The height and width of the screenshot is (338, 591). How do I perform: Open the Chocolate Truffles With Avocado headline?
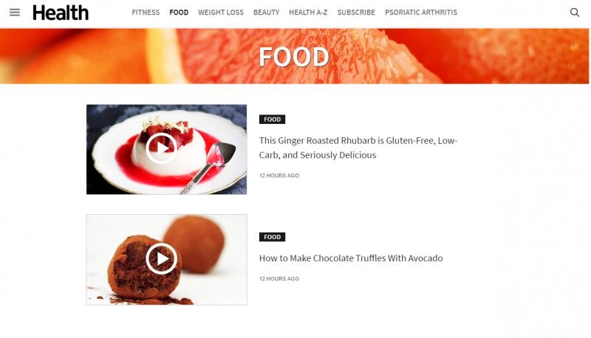[351, 258]
